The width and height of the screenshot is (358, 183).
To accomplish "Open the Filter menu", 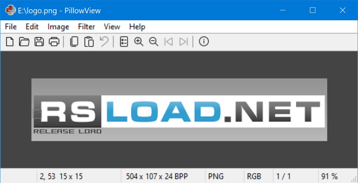I will click(x=87, y=27).
